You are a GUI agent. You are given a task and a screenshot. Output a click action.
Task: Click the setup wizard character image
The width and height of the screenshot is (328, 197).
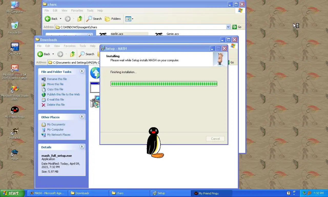220,59
